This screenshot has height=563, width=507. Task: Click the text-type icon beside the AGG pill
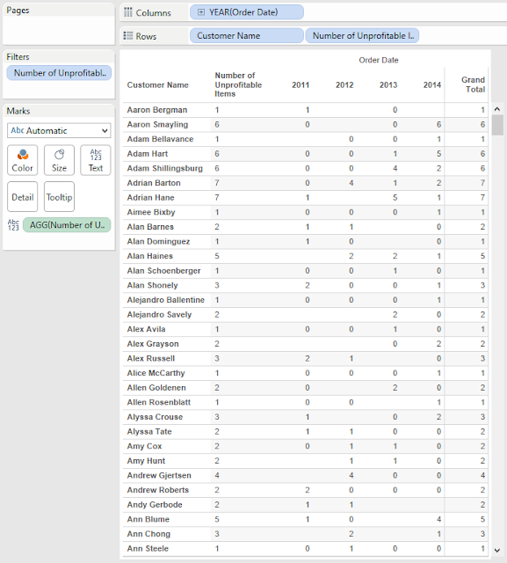click(13, 225)
